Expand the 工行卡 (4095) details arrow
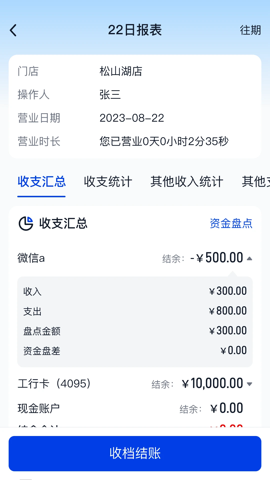 [x=249, y=384]
